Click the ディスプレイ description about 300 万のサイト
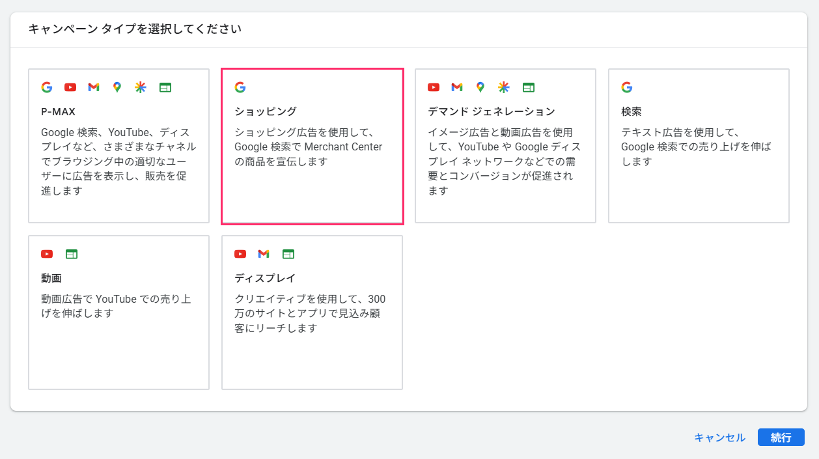The width and height of the screenshot is (819, 459). pos(310,314)
